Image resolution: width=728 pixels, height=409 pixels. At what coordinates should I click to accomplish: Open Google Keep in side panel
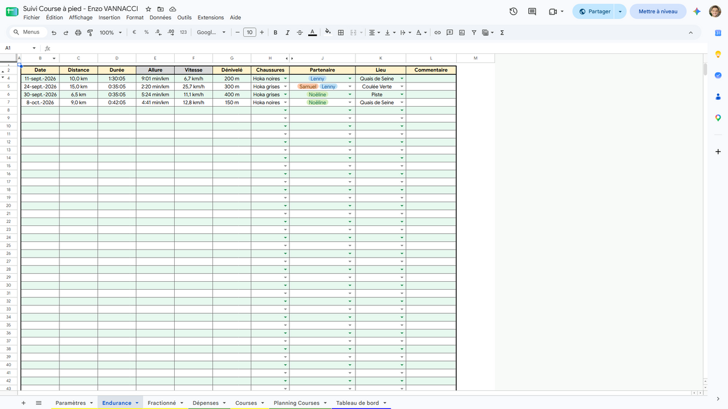(x=718, y=55)
